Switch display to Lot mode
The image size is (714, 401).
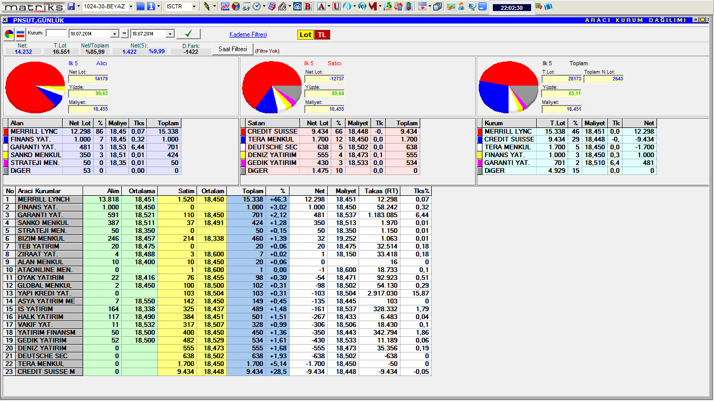tap(305, 34)
